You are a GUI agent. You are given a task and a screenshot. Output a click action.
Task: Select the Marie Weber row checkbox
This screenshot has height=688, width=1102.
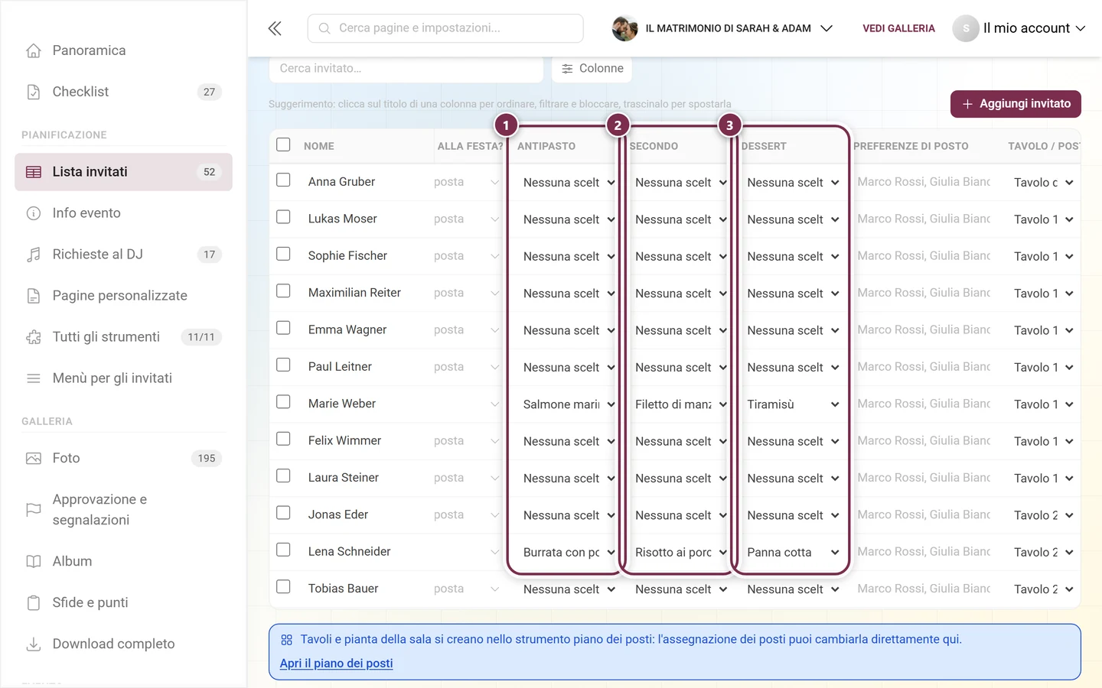pos(283,402)
